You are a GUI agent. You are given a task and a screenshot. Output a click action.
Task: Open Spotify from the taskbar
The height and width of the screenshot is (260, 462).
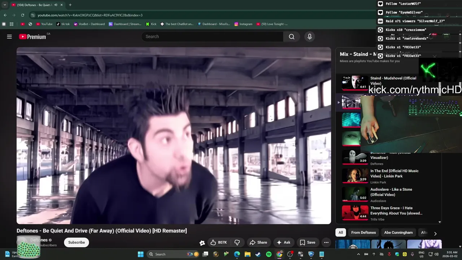coord(269,254)
